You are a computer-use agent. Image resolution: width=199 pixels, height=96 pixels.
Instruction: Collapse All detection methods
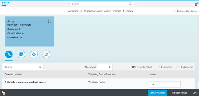point(184,67)
